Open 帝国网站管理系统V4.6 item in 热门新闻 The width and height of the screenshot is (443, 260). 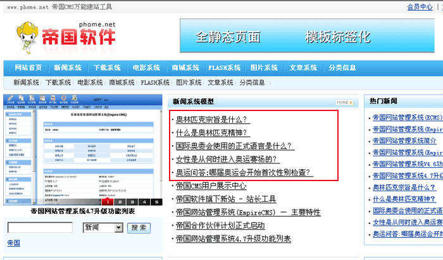click(x=408, y=164)
